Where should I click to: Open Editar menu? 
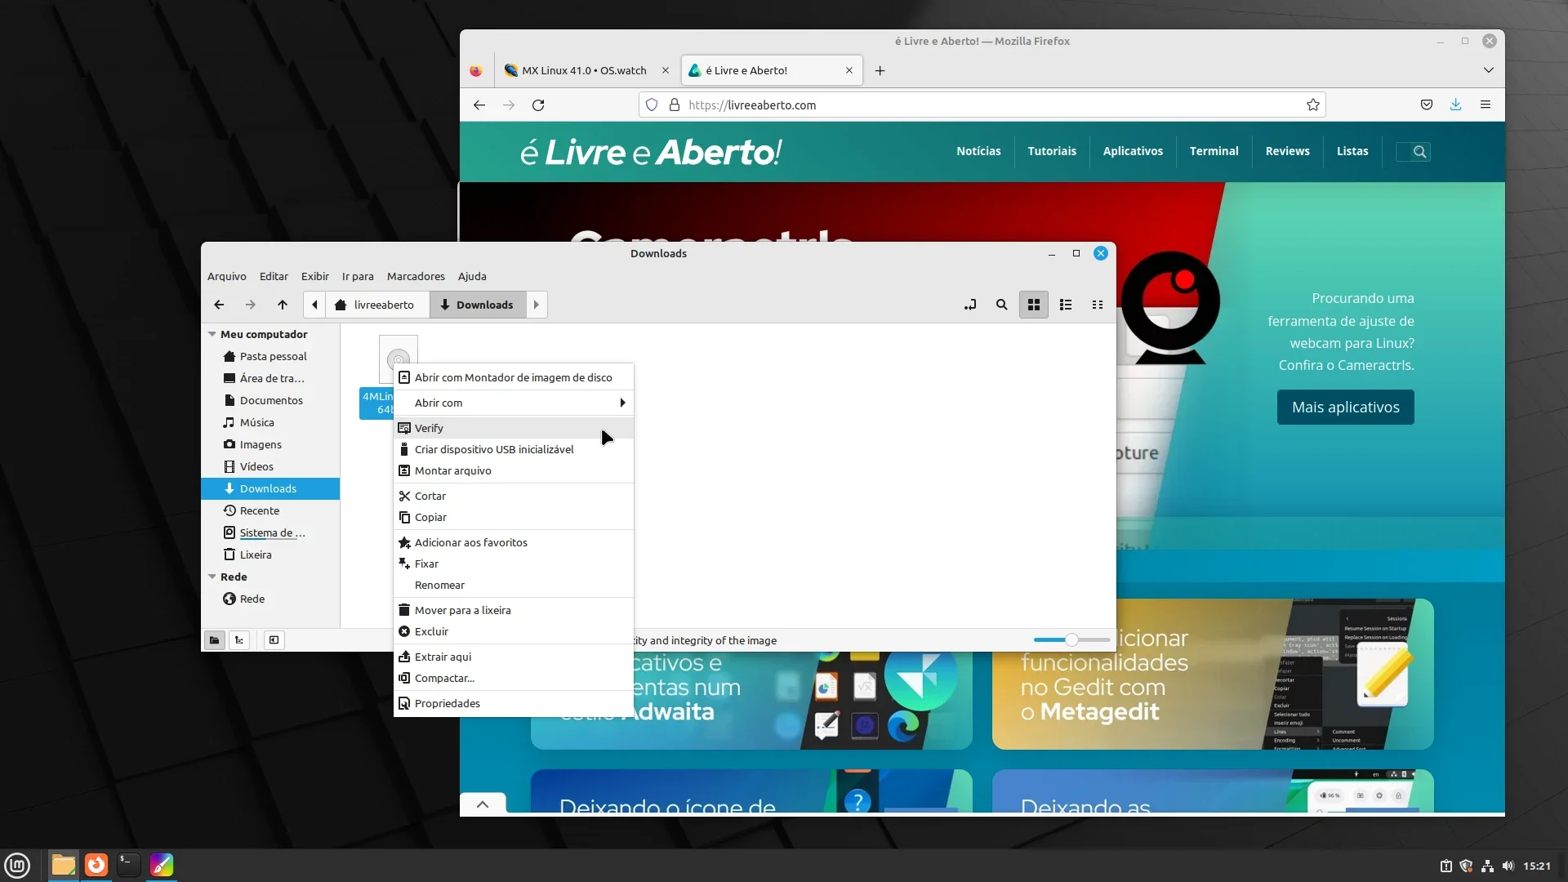click(x=274, y=276)
